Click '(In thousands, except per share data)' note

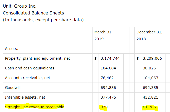coord(43,20)
